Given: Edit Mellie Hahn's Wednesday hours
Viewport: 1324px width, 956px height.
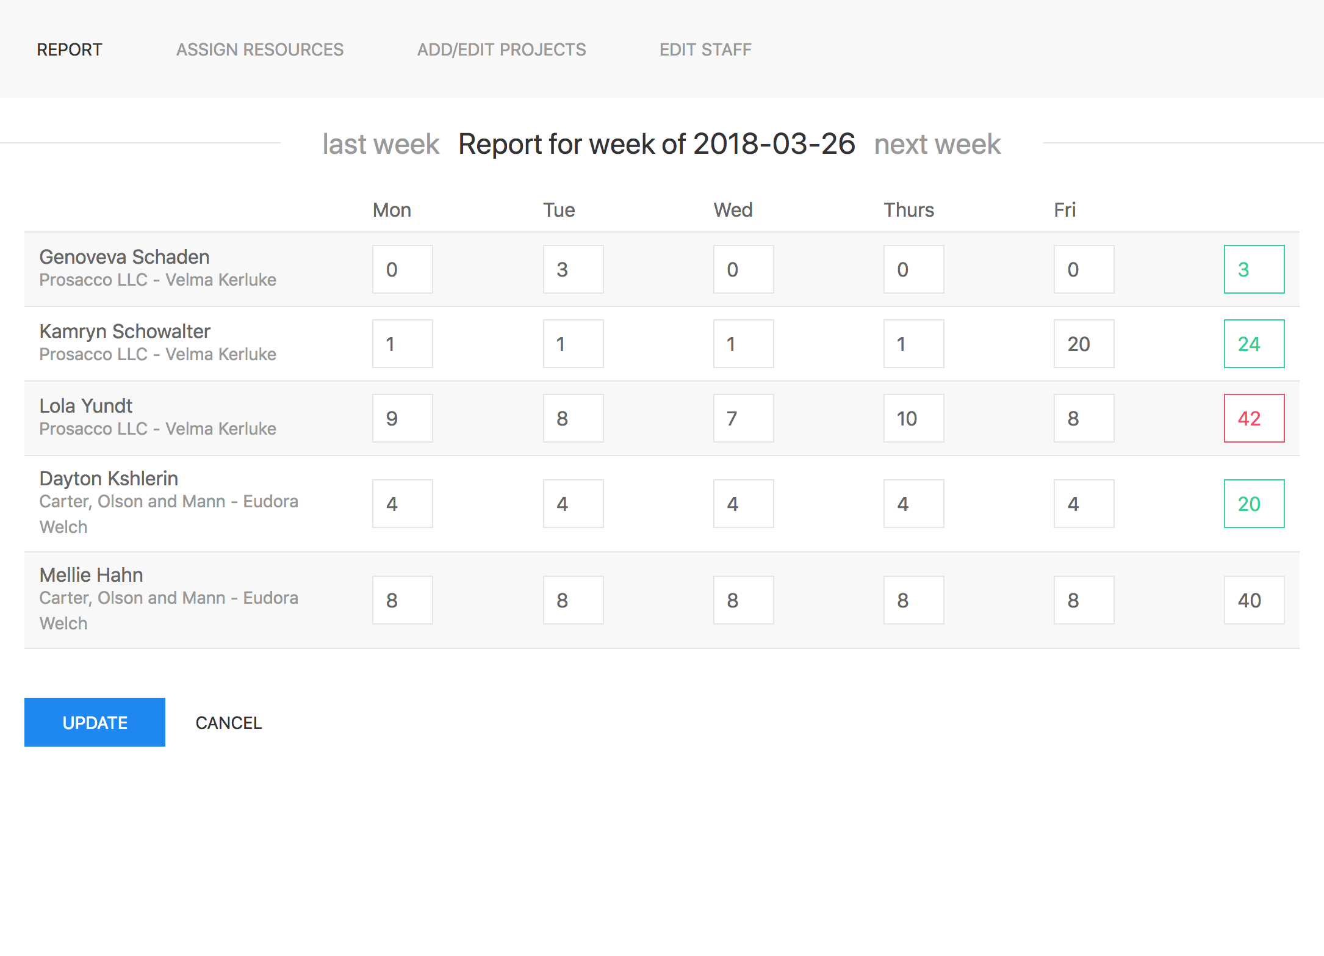Looking at the screenshot, I should [x=744, y=600].
